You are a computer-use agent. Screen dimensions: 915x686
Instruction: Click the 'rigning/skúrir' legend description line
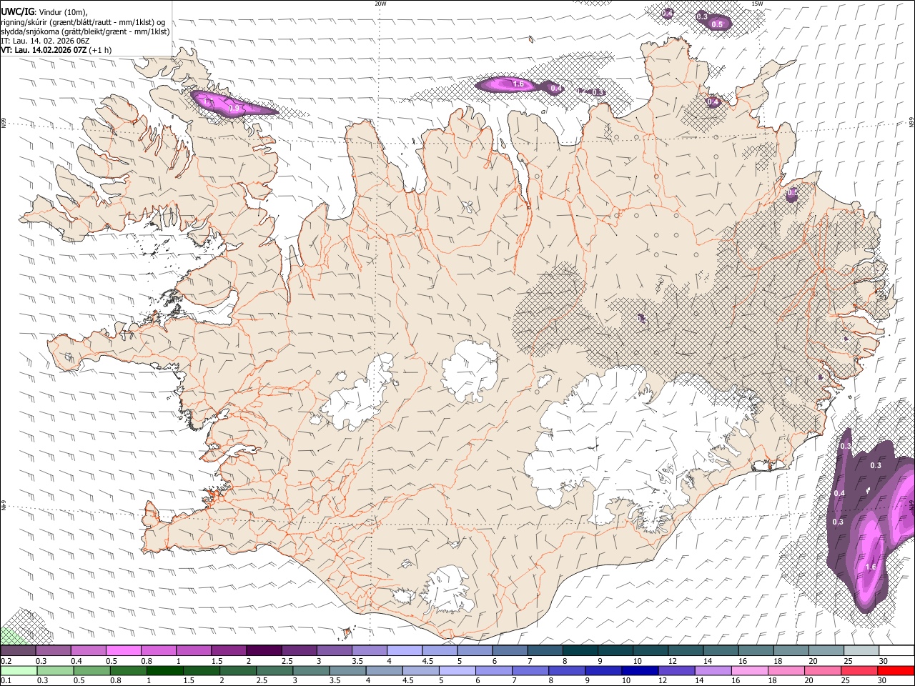click(x=83, y=21)
